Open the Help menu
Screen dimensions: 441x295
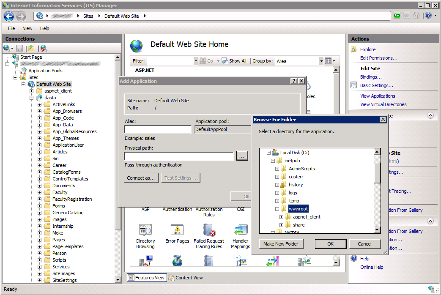(x=44, y=28)
